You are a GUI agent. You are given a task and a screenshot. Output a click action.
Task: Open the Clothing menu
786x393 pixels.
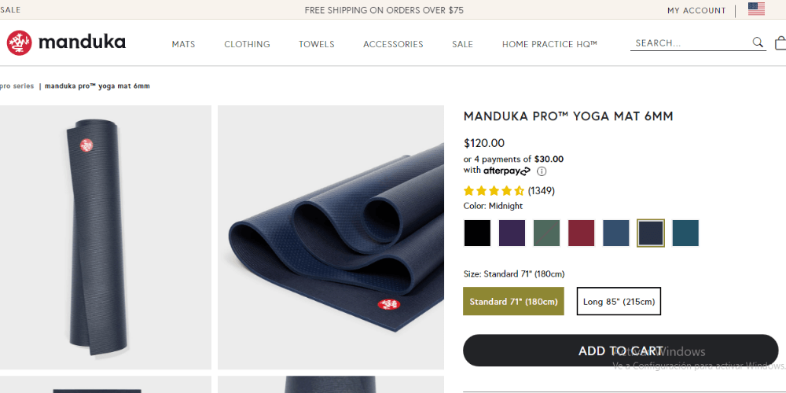coord(247,44)
